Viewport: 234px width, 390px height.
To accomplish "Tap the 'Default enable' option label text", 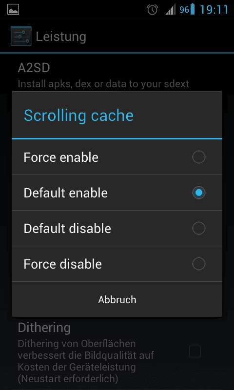I will pyautogui.click(x=66, y=193).
